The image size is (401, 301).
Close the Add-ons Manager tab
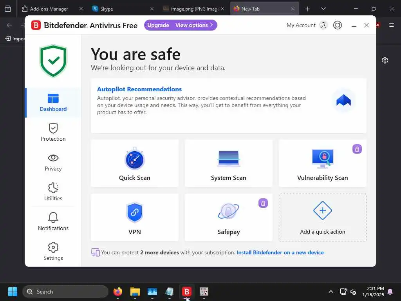coord(81,9)
